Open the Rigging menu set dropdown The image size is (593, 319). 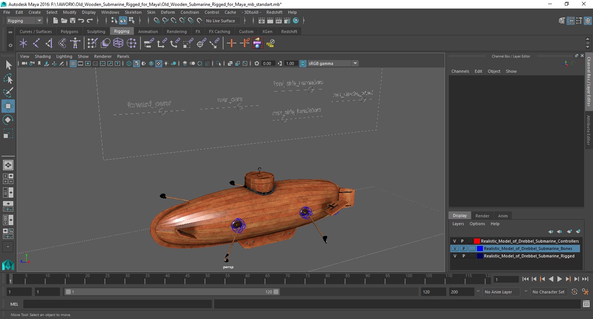pyautogui.click(x=24, y=21)
